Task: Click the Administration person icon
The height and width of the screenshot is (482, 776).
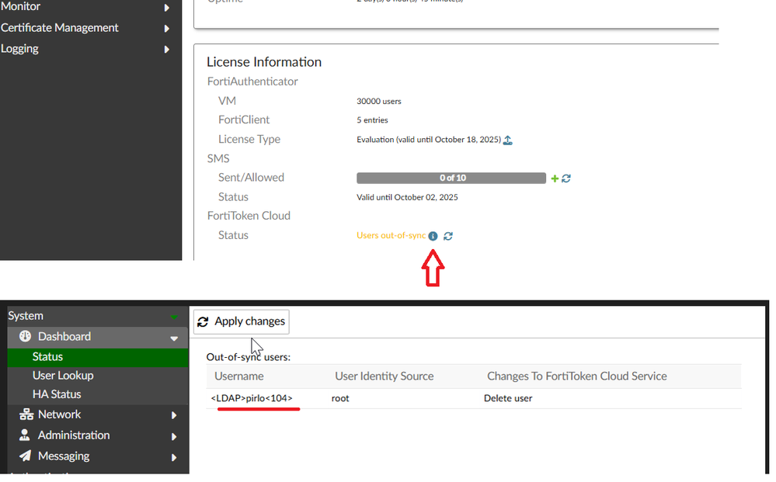Action: point(24,435)
